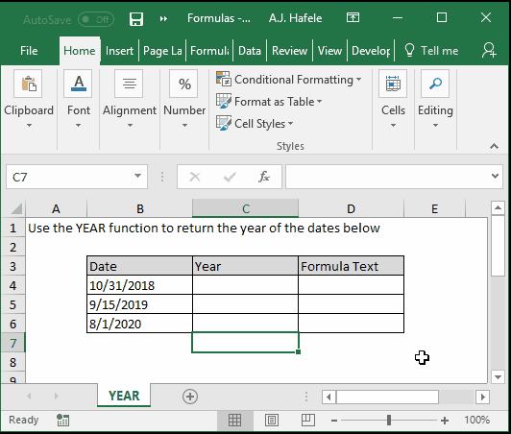Click the zoom slider handle

coord(388,420)
